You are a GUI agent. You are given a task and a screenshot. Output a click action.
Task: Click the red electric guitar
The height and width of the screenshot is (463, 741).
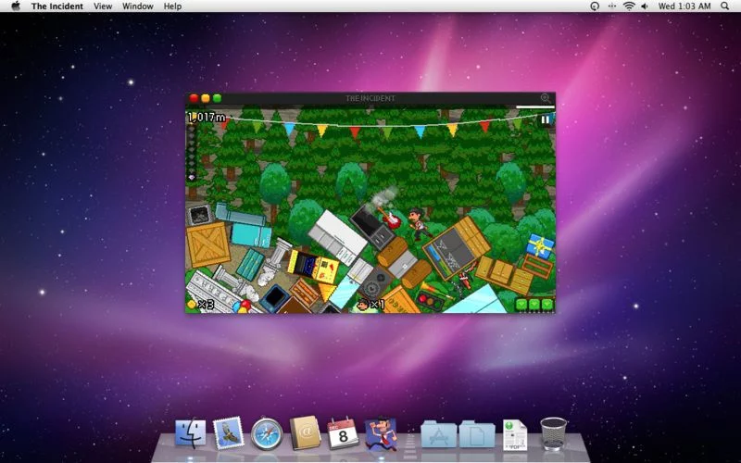[389, 219]
